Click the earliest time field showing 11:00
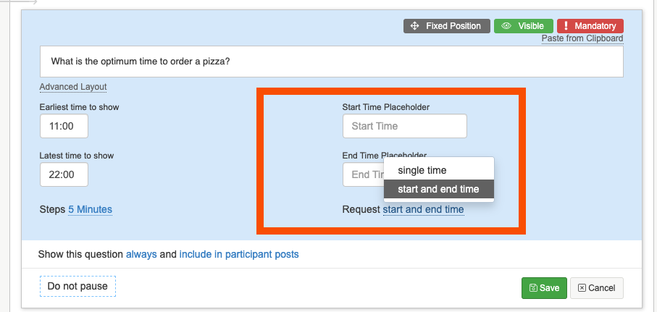This screenshot has width=657, height=312. pyautogui.click(x=64, y=126)
